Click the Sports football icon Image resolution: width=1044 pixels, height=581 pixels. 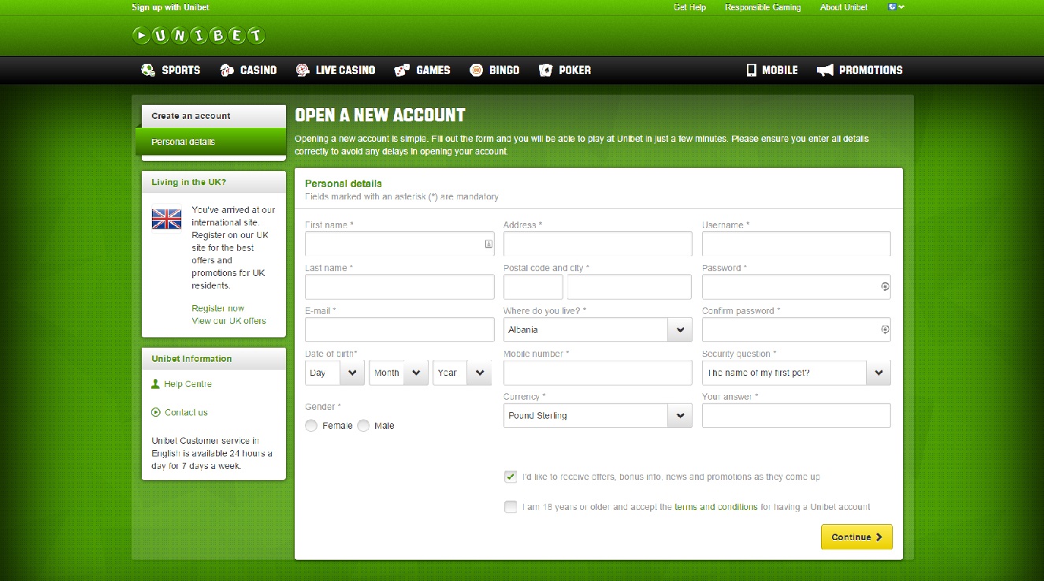point(148,70)
